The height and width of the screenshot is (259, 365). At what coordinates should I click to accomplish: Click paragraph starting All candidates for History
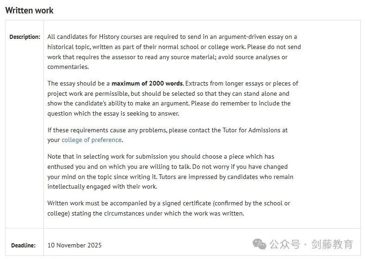[x=174, y=52]
